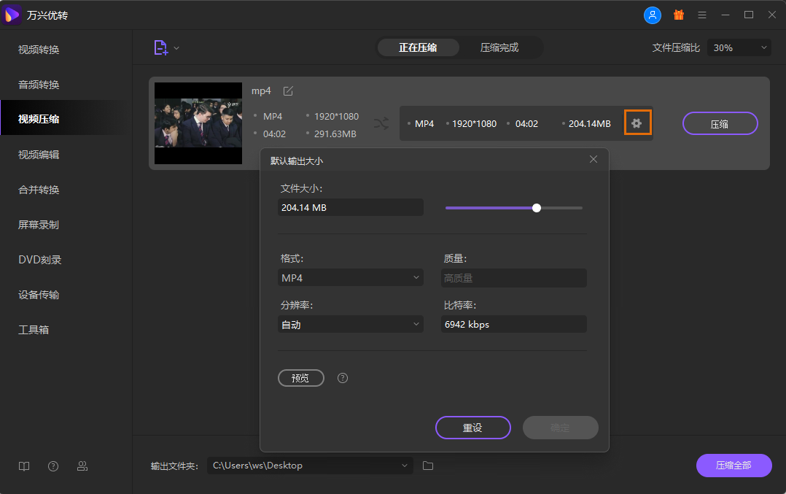The height and width of the screenshot is (494, 786).
Task: Click the community users icon in sidebar
Action: [82, 466]
